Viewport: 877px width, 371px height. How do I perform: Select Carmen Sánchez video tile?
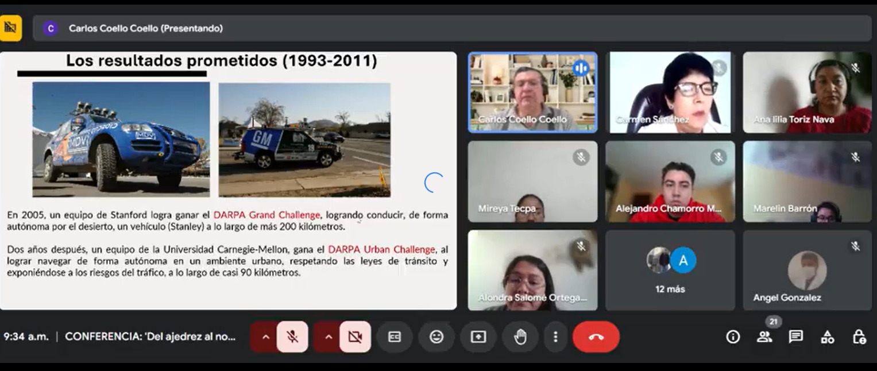pos(670,92)
